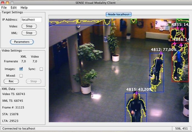The height and width of the screenshot is (132, 192).
Task: Click the red close window button
Action: (x=3, y=2)
